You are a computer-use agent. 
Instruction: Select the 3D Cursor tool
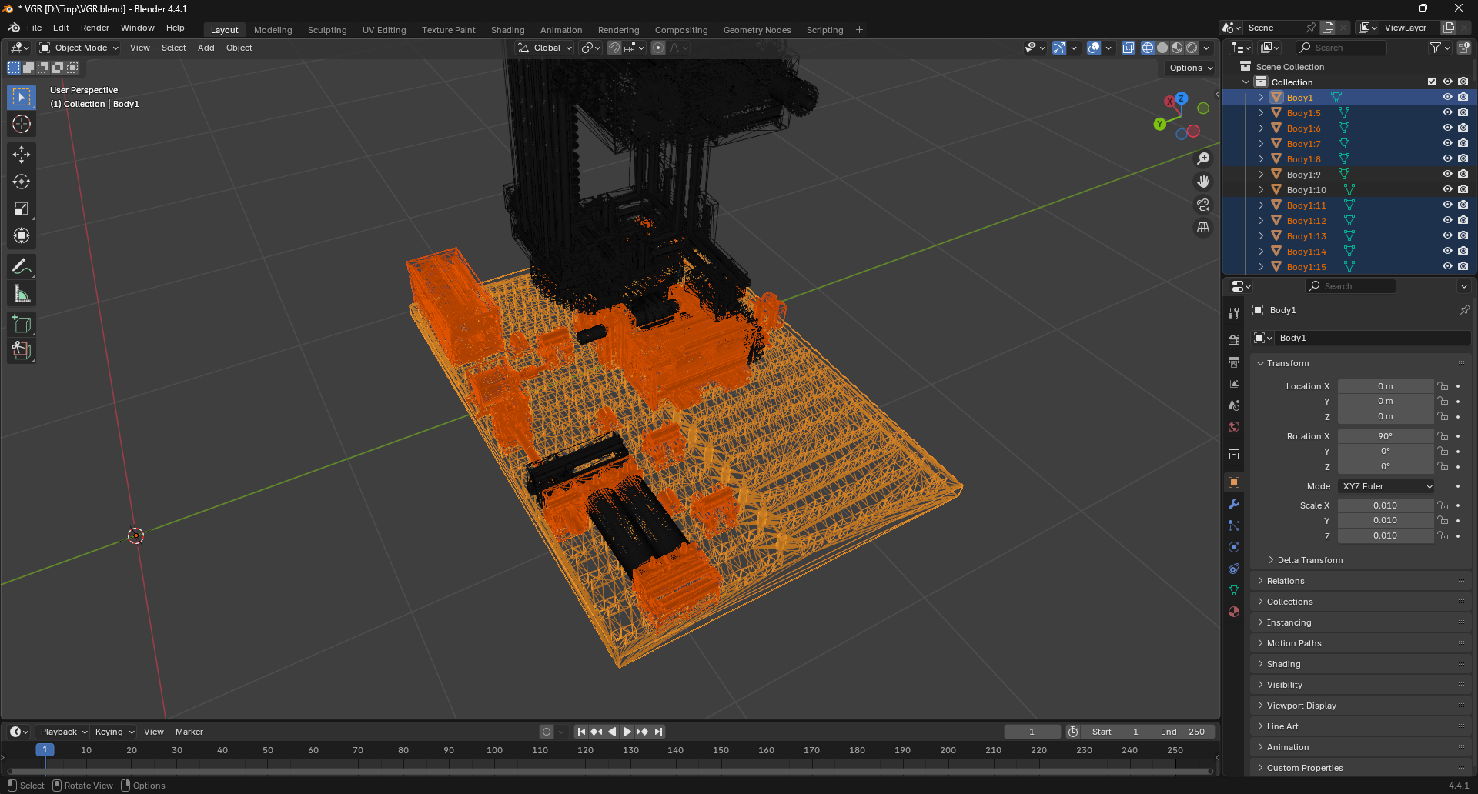click(x=22, y=125)
